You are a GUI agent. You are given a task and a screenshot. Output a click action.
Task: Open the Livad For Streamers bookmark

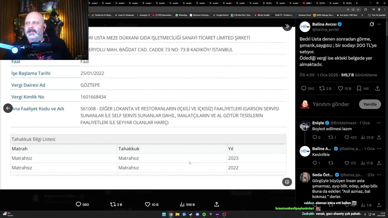pyautogui.click(x=125, y=15)
